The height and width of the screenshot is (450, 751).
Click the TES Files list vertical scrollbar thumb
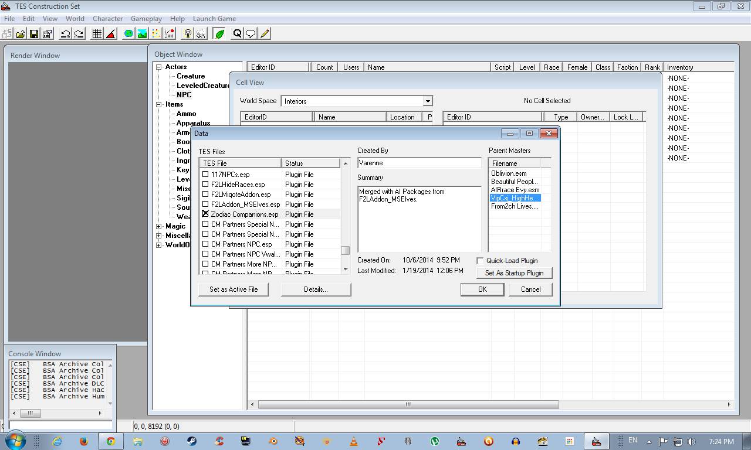point(345,250)
